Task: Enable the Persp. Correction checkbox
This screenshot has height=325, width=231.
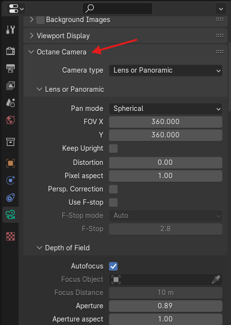Action: (x=113, y=189)
